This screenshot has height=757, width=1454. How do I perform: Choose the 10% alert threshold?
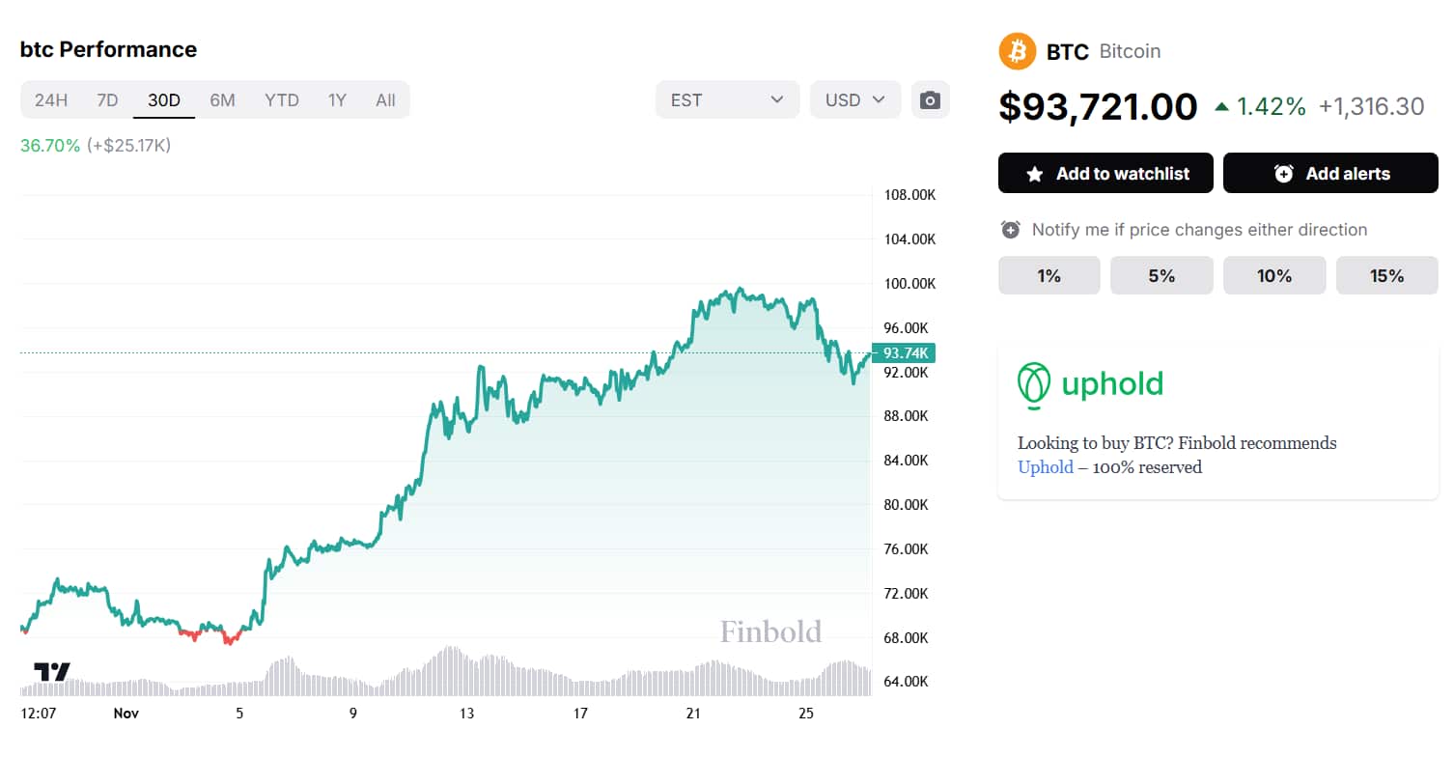1273,276
